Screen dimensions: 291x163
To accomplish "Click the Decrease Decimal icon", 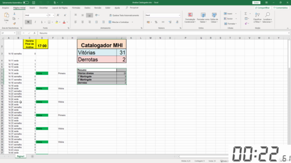I will [177, 22].
